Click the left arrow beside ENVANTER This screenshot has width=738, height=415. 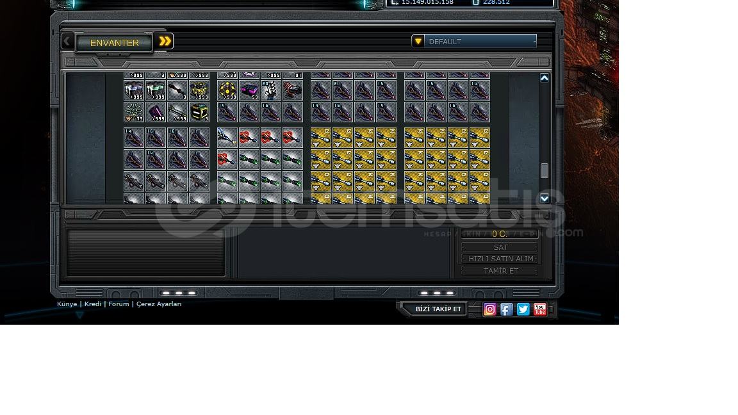tap(67, 42)
